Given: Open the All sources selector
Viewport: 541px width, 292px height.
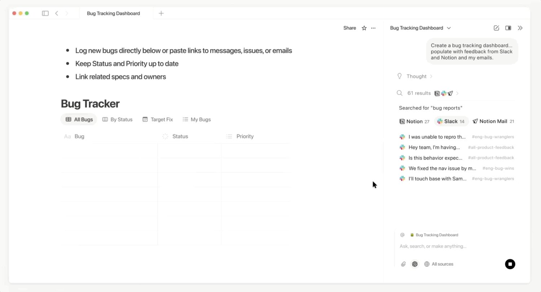Looking at the screenshot, I should tap(439, 264).
